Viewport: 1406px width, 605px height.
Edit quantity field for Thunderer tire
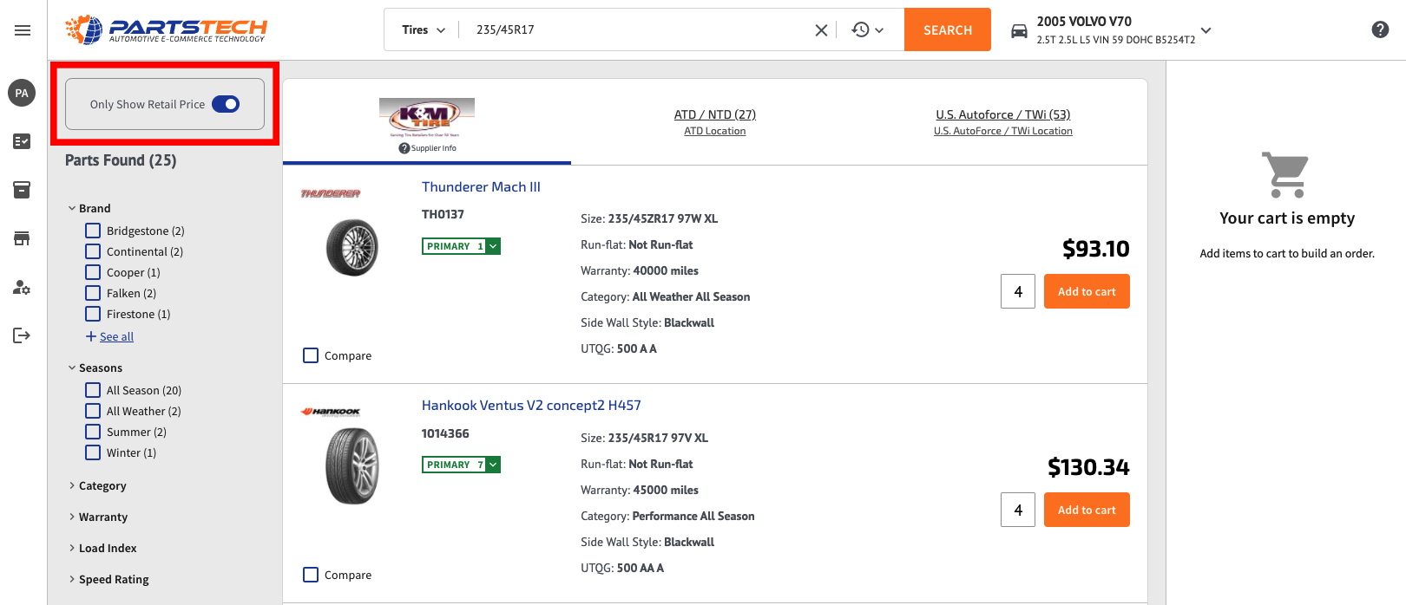coord(1018,291)
